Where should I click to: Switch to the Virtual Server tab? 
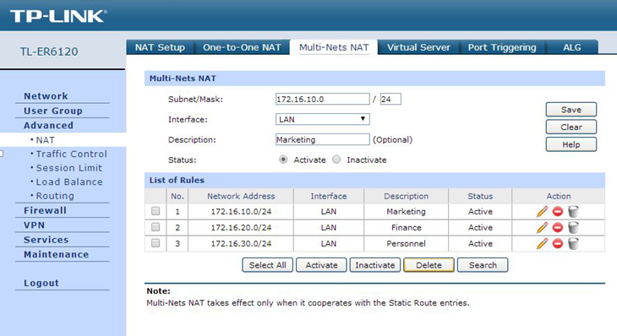pyautogui.click(x=418, y=47)
